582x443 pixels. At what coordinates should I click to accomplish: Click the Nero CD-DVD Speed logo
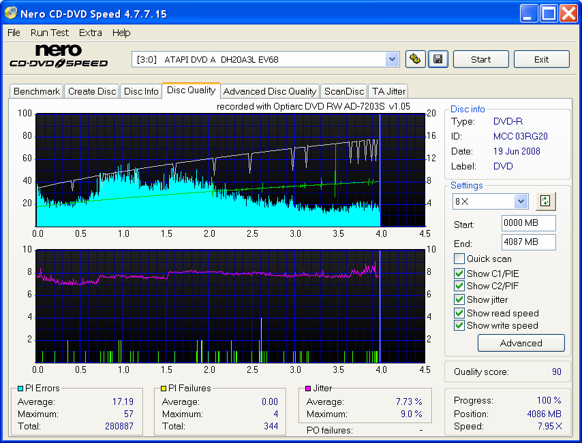pos(58,54)
